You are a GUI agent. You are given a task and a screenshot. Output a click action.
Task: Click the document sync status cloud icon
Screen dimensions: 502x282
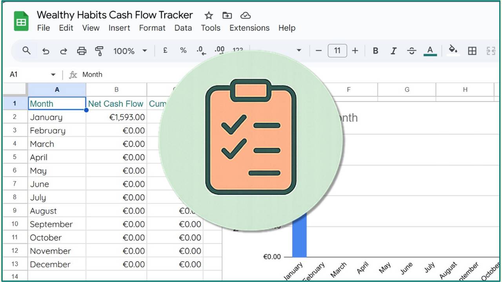246,15
